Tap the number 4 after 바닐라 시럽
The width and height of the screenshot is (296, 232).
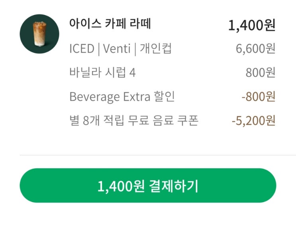[133, 73]
